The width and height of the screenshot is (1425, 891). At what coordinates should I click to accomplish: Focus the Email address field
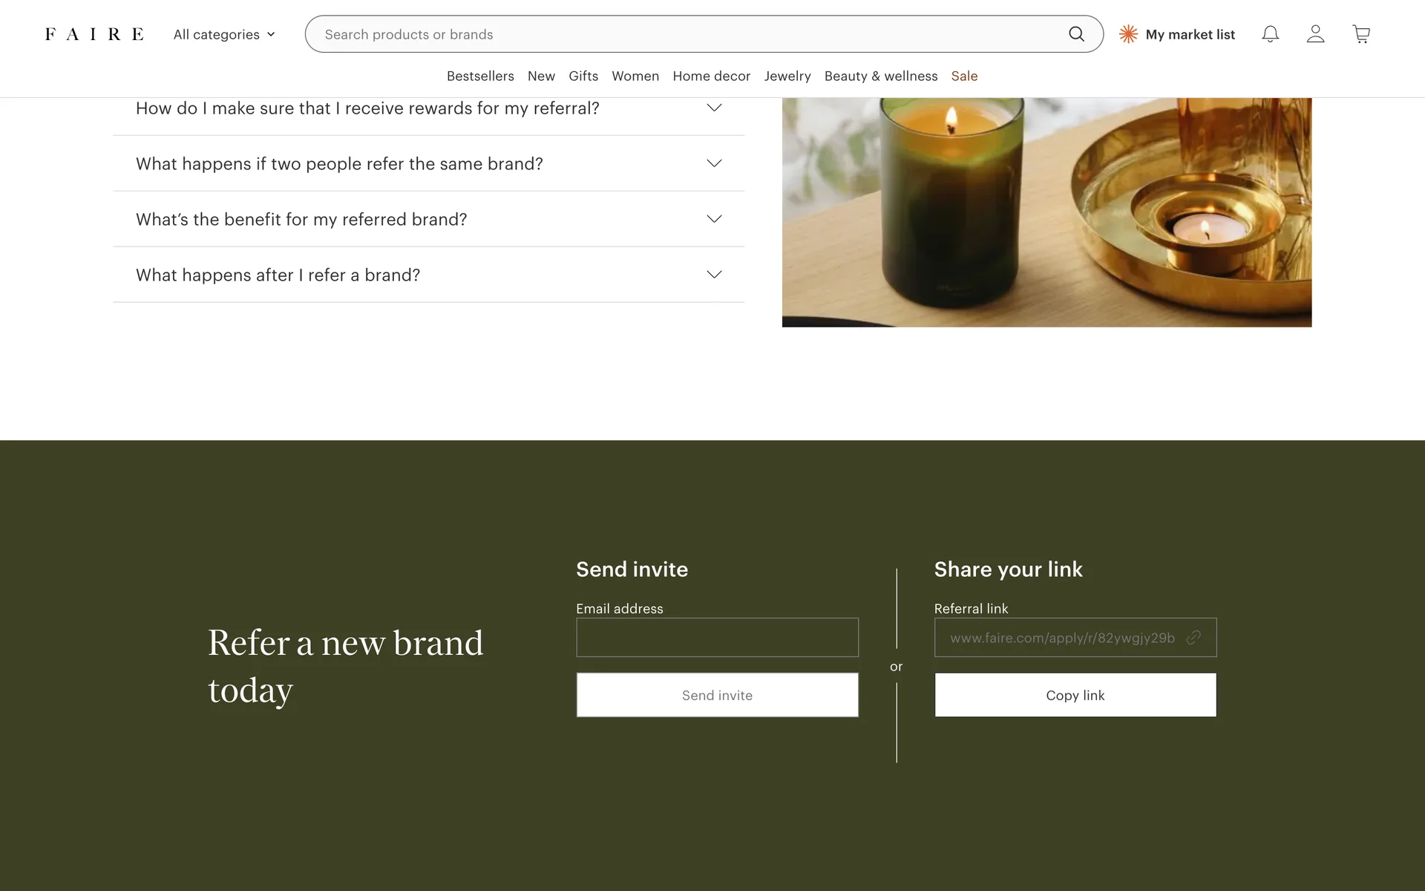[x=717, y=637]
